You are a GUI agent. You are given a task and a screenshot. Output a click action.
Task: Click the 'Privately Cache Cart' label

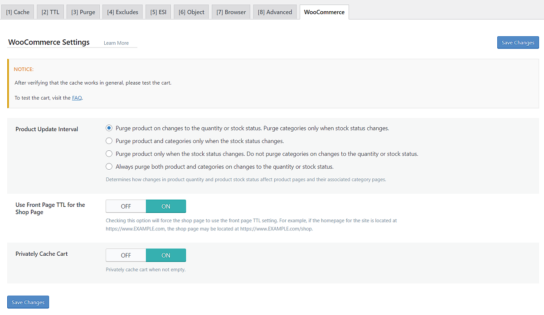pos(42,254)
